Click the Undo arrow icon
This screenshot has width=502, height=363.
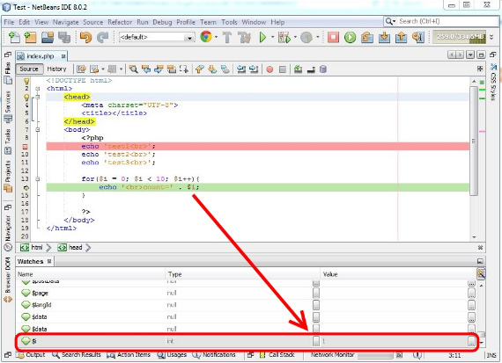[x=85, y=38]
